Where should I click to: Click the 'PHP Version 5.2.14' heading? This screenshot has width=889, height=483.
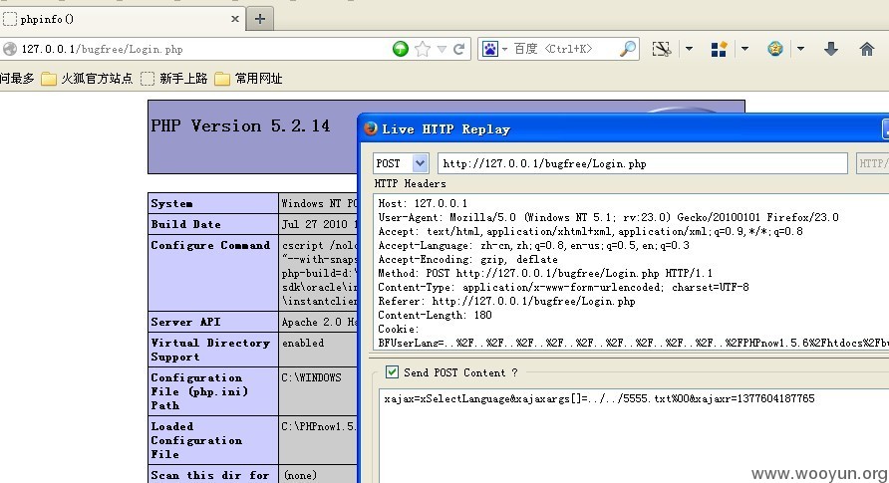coord(240,125)
